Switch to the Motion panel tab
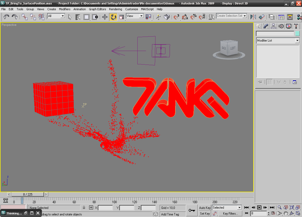Screen dimensions: 302x217 point(281,26)
